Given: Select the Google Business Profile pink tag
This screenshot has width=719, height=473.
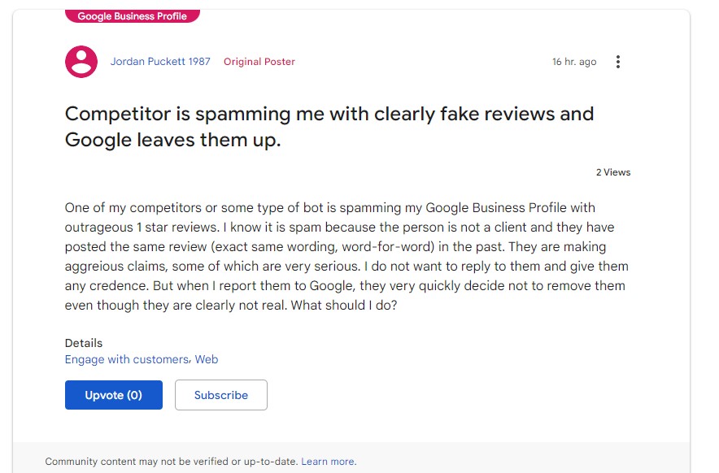Looking at the screenshot, I should pyautogui.click(x=132, y=16).
